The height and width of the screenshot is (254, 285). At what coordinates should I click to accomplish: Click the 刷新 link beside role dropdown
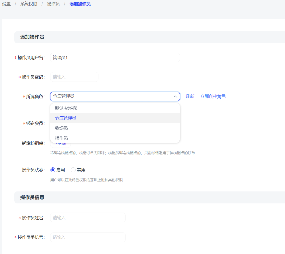(x=190, y=96)
